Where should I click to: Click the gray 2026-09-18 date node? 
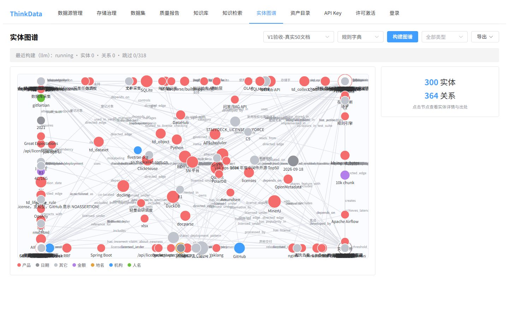pos(293,161)
